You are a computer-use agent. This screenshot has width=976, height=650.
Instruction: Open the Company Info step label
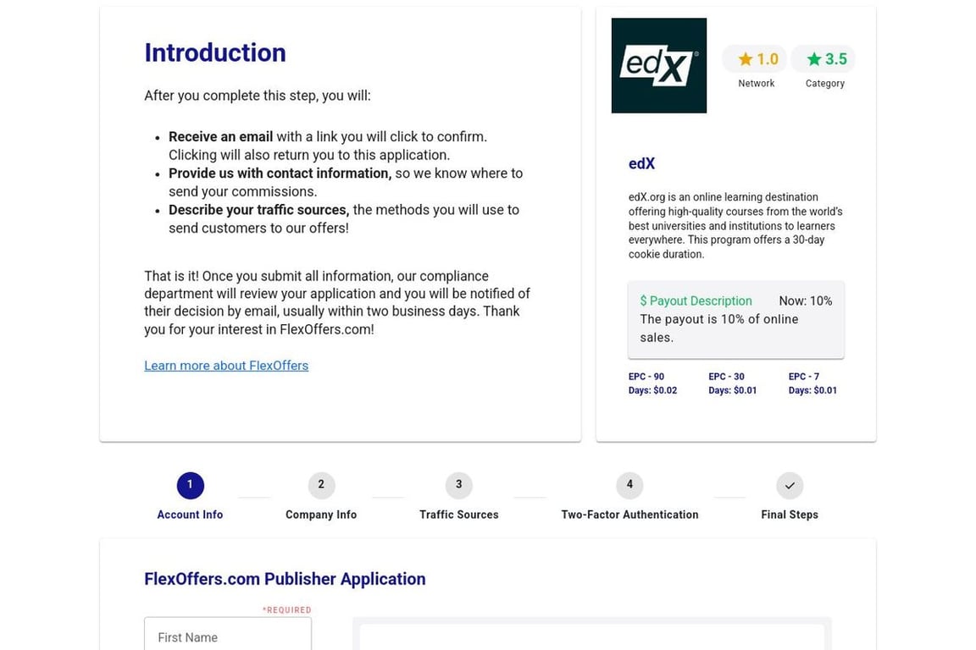[321, 515]
